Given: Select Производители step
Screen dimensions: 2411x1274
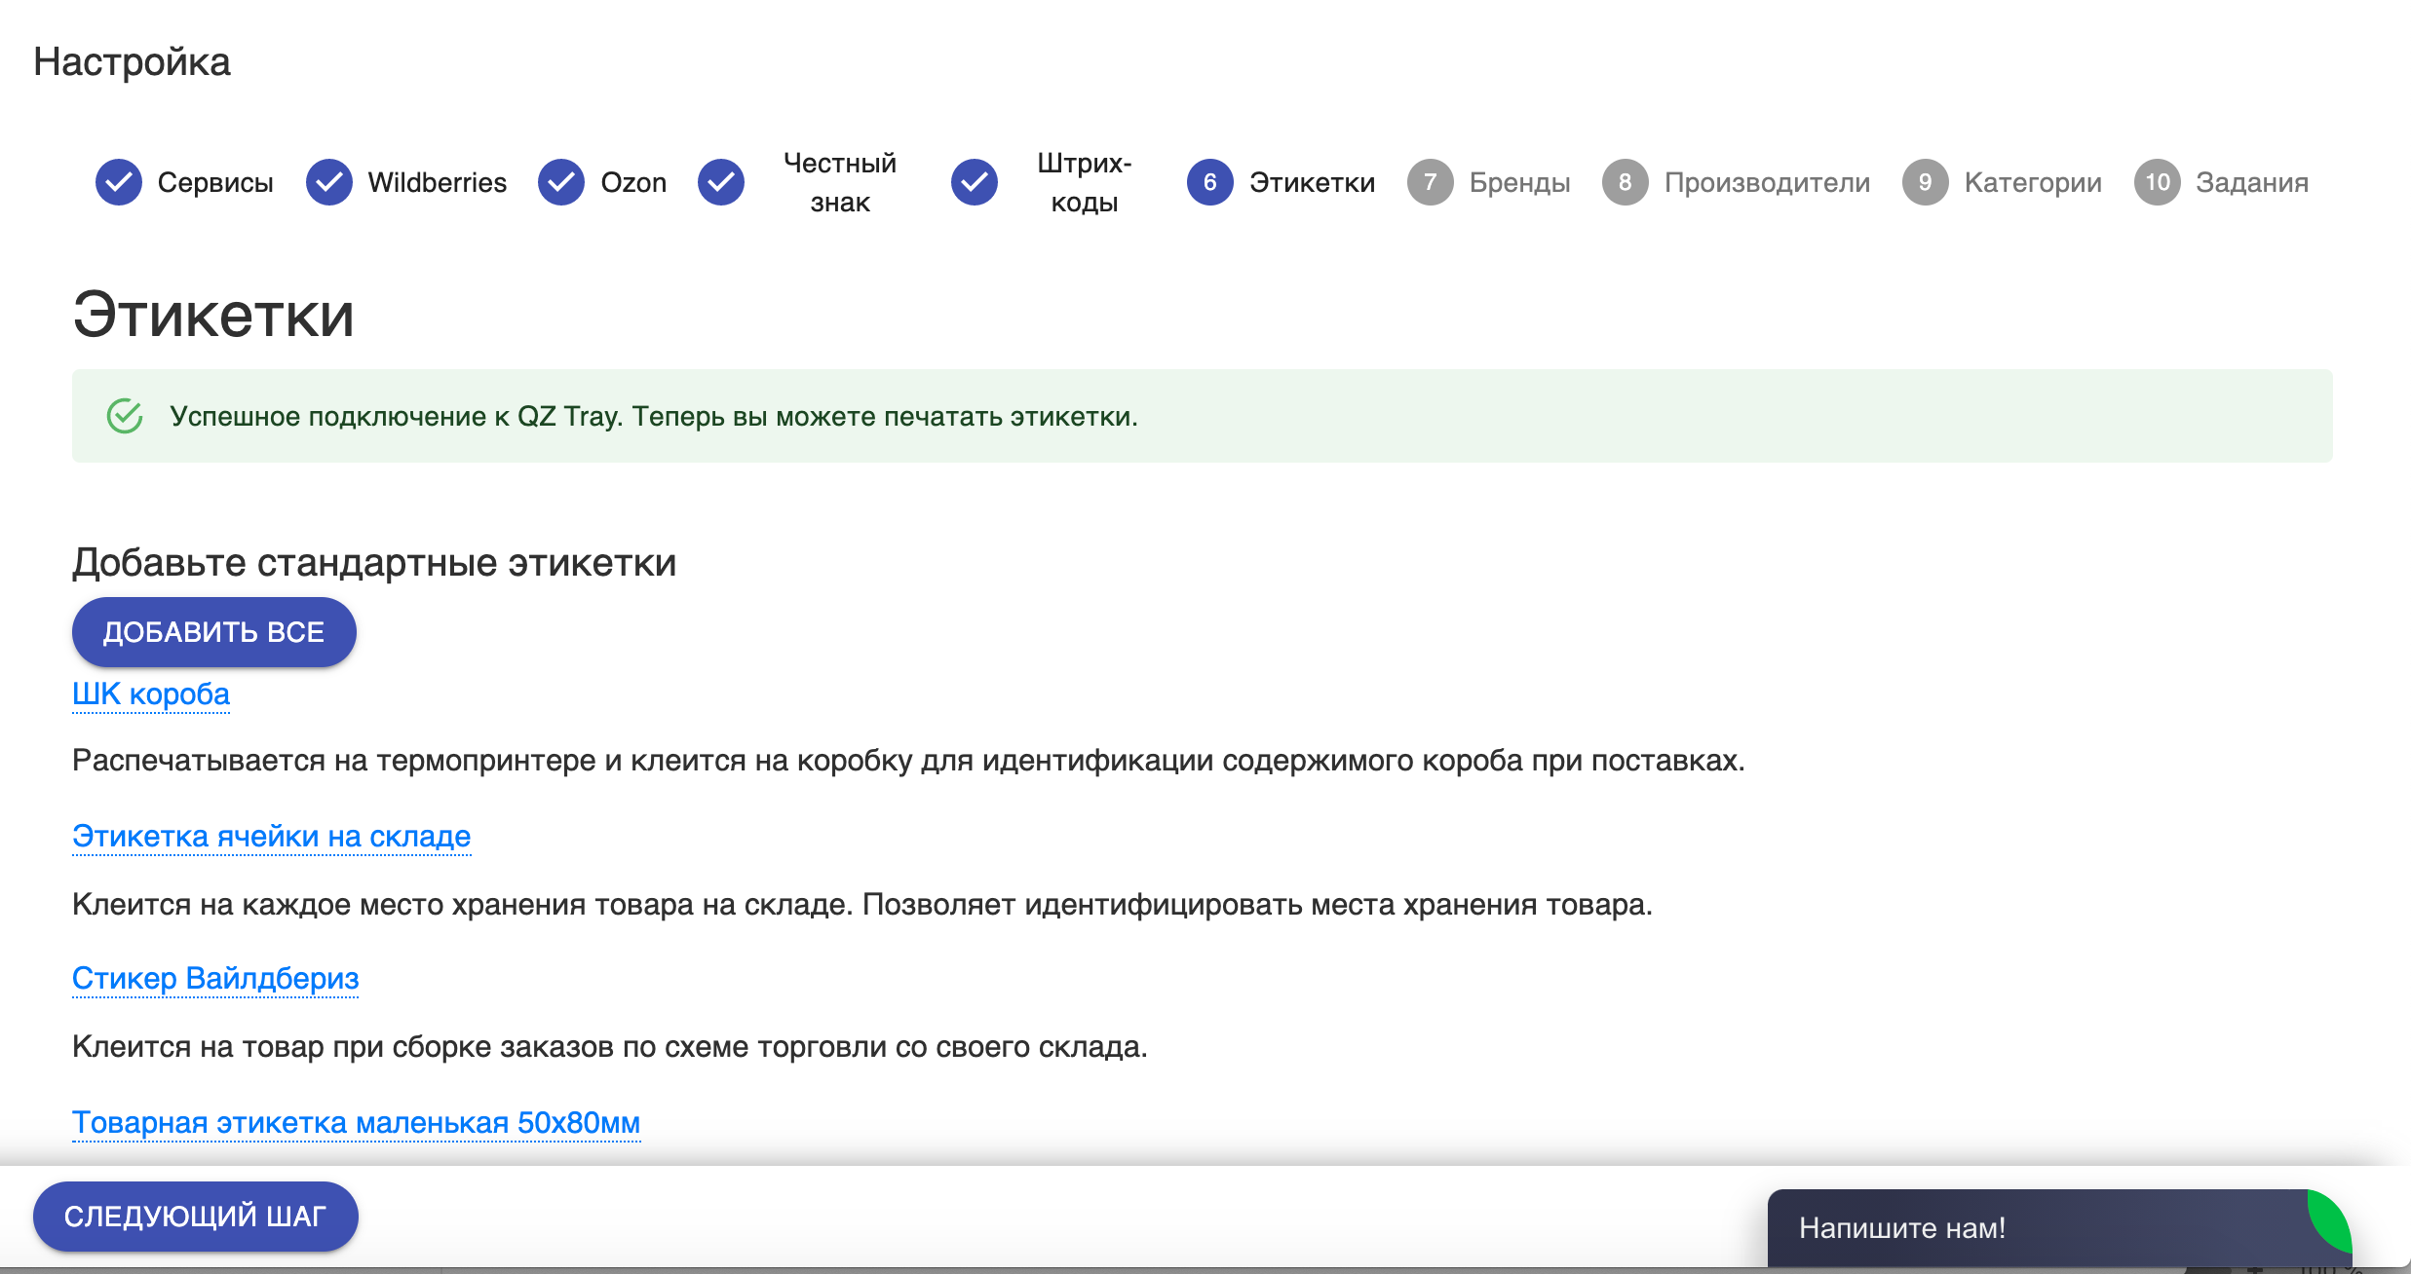Looking at the screenshot, I should click(x=1739, y=182).
